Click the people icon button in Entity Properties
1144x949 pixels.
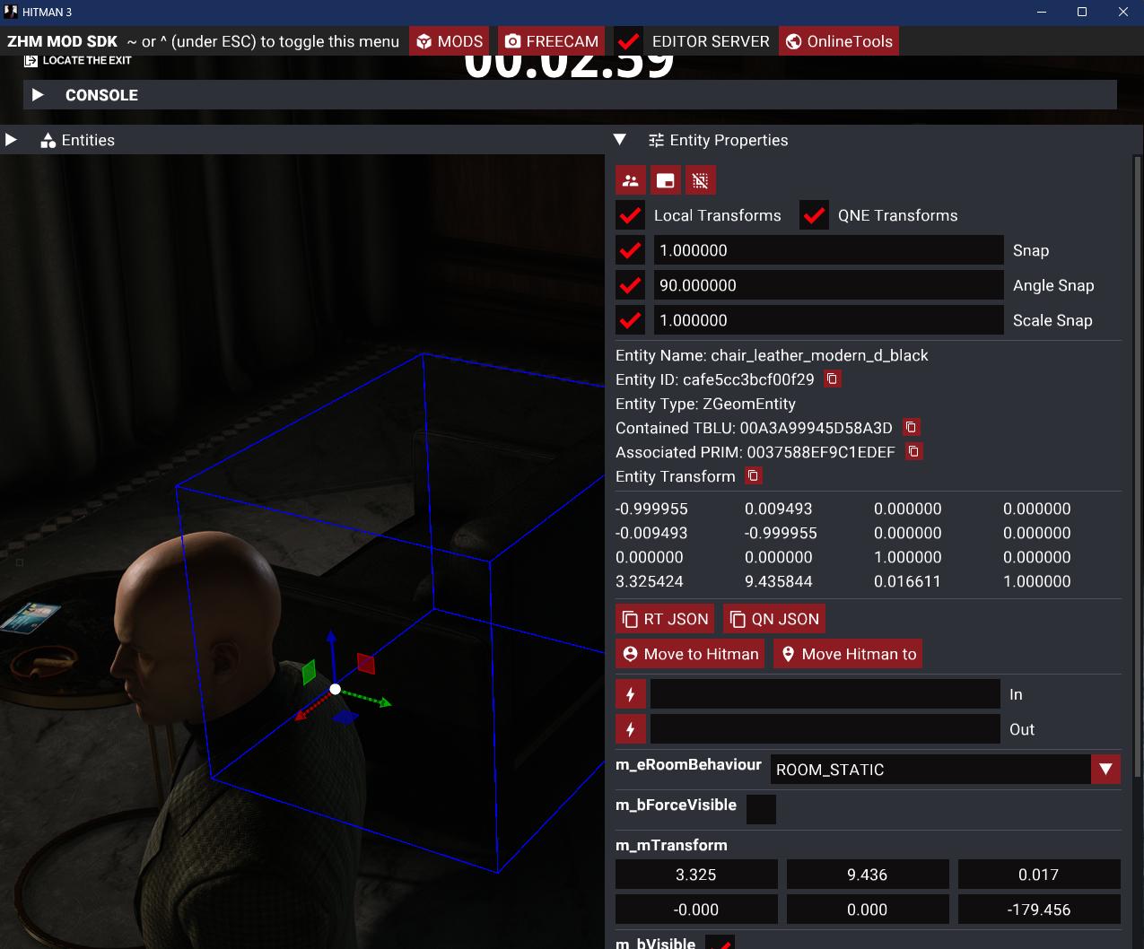click(x=631, y=180)
